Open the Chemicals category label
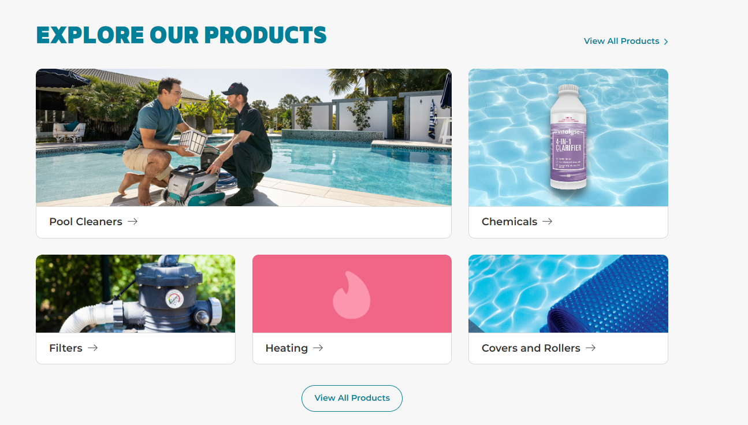 coord(509,222)
